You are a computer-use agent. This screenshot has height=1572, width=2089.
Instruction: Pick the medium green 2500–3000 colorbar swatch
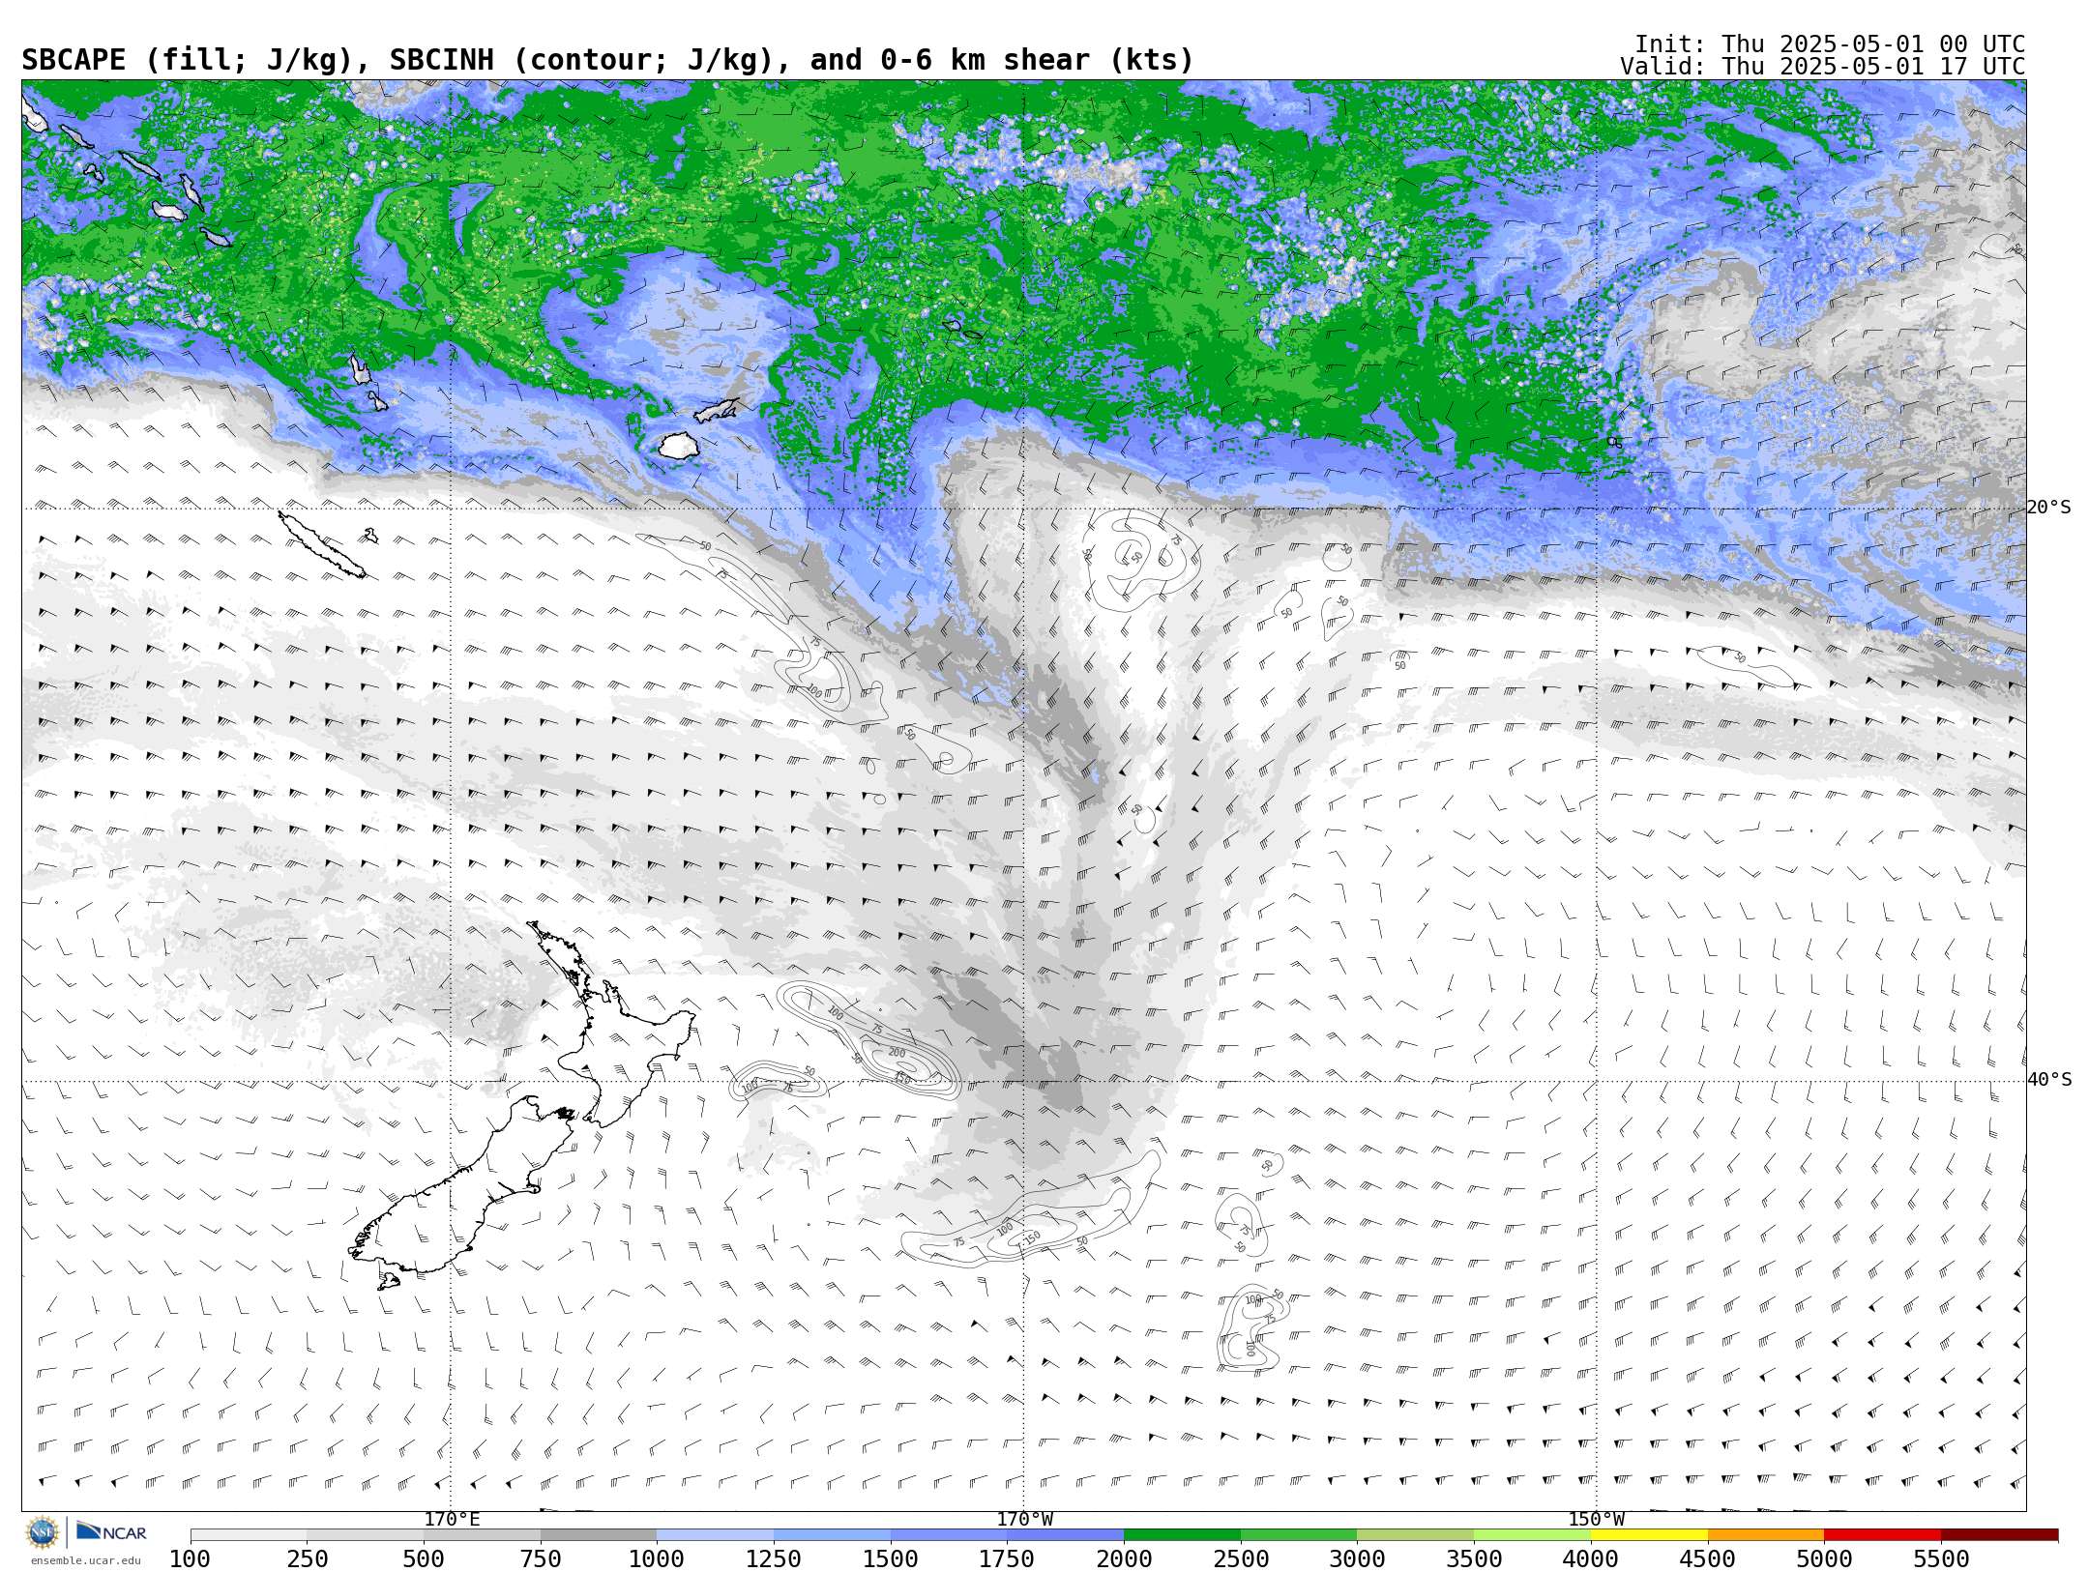[x=1299, y=1535]
